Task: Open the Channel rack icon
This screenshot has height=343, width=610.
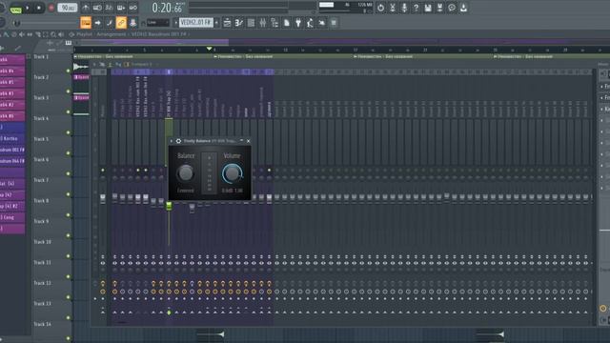Action: [251, 23]
